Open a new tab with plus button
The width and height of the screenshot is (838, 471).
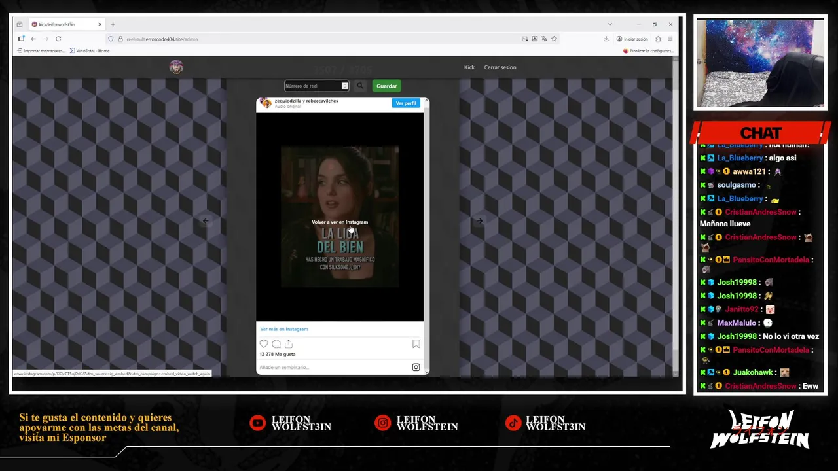[x=113, y=24]
